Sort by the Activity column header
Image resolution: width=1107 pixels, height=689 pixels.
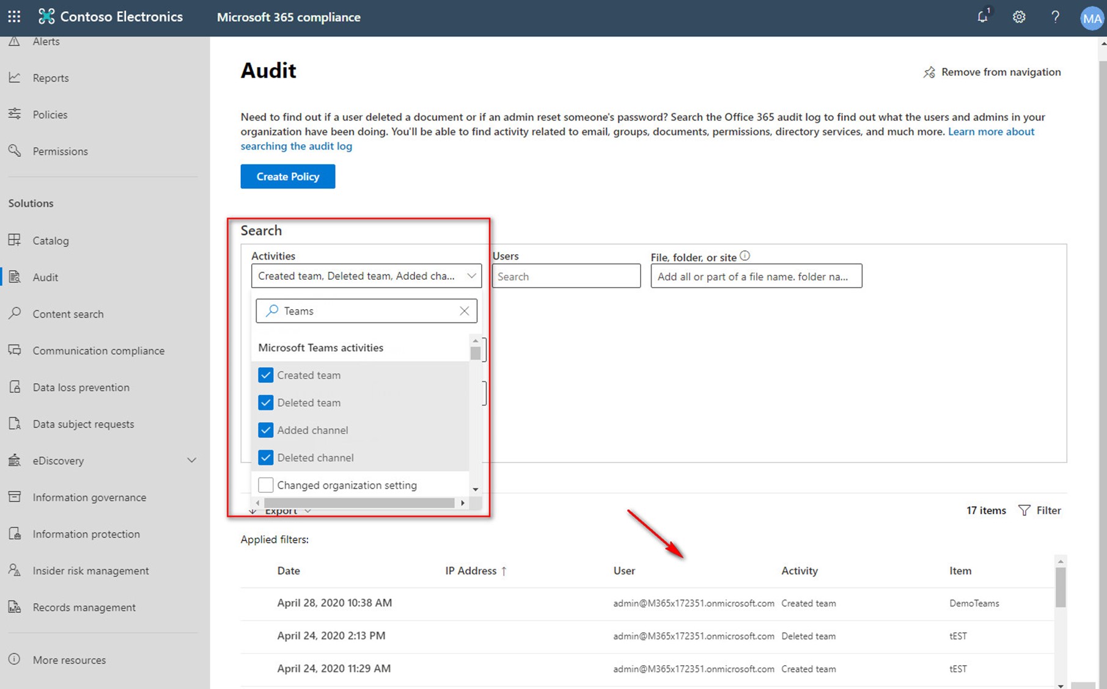coord(800,571)
